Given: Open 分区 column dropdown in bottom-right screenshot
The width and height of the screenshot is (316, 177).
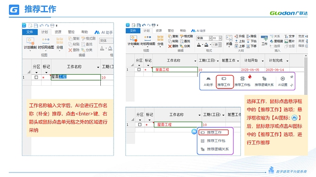Looking at the screenshot, I should point(140,120).
